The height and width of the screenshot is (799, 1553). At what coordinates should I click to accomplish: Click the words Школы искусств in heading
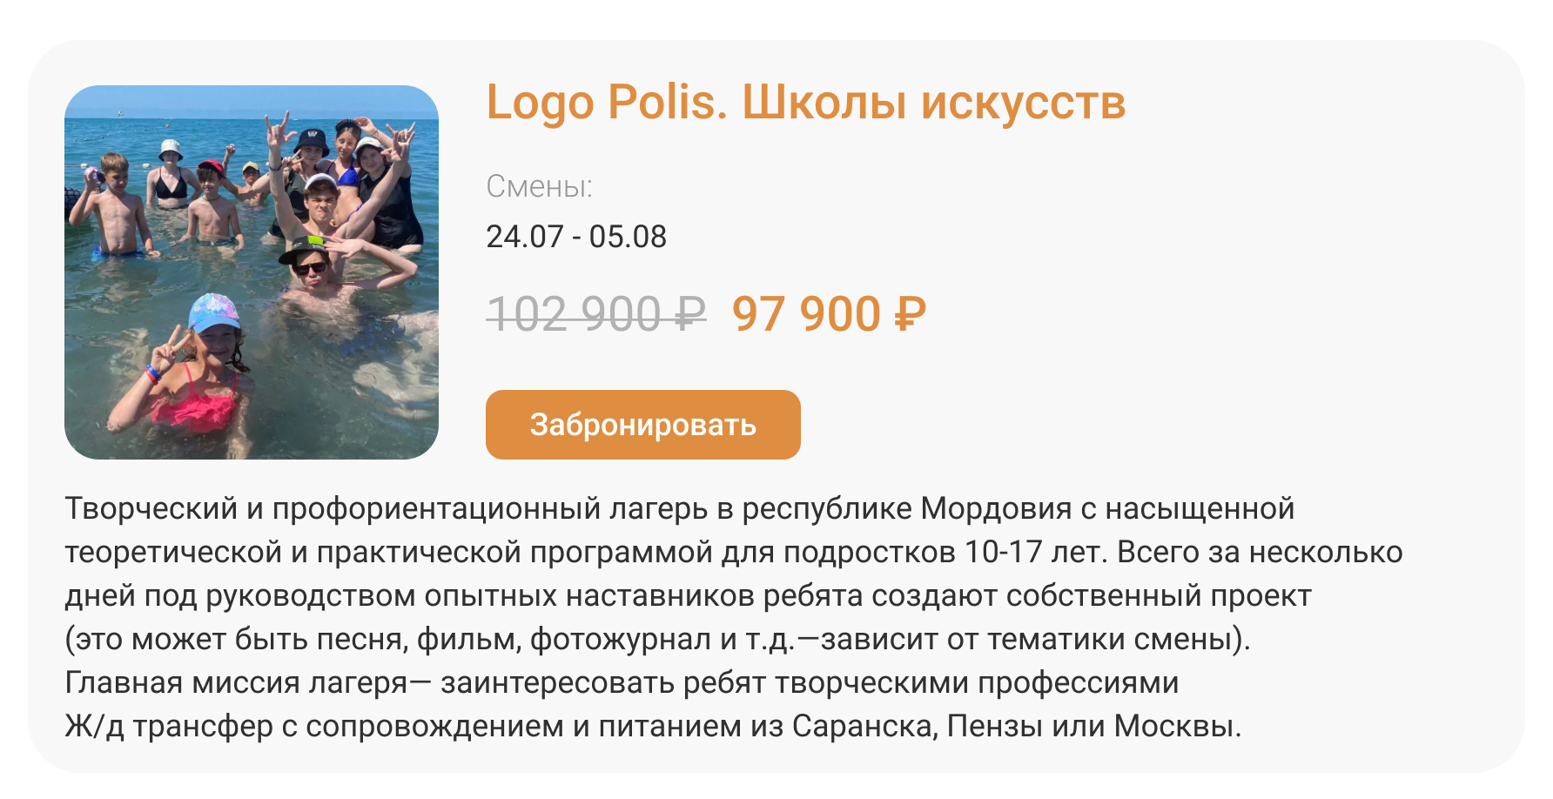click(934, 103)
